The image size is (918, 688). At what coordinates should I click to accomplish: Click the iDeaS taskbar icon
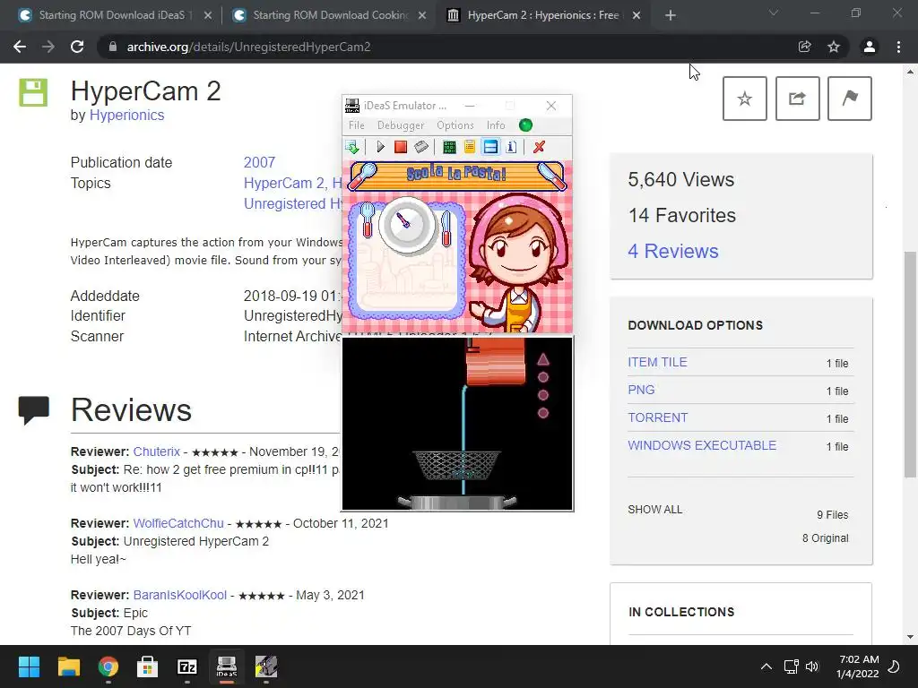coord(227,666)
